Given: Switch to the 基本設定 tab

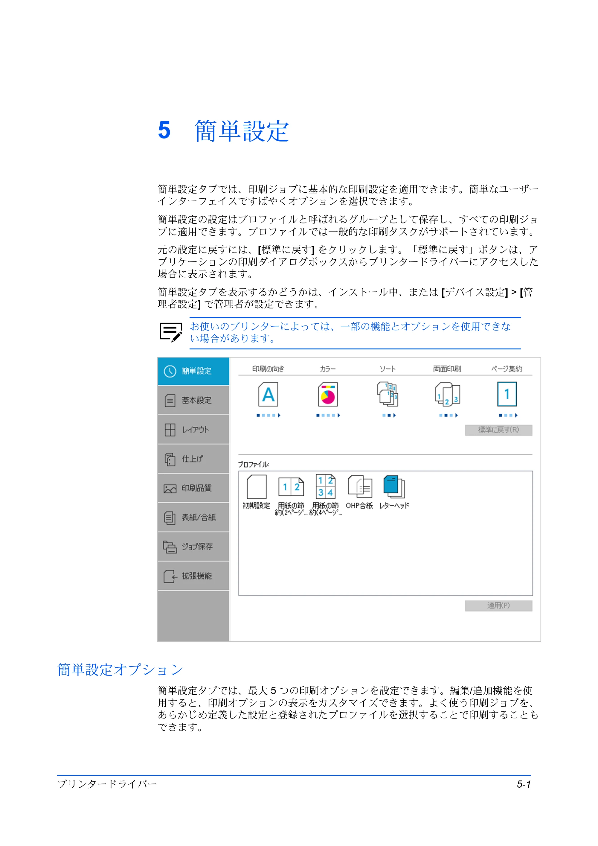Looking at the screenshot, I should pos(193,400).
